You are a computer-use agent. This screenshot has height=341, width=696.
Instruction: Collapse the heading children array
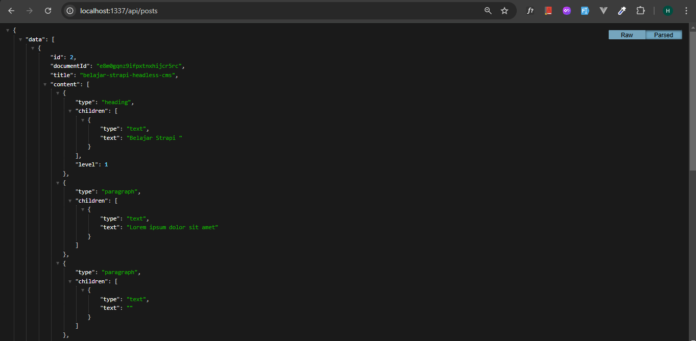tap(70, 111)
